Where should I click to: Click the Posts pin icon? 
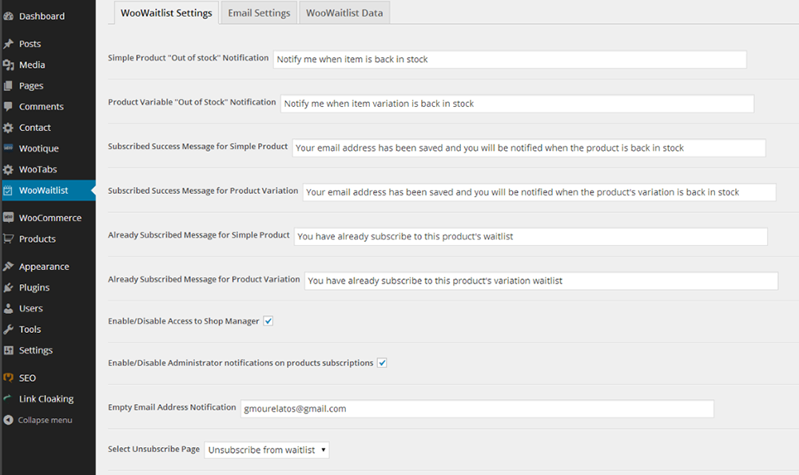[8, 44]
